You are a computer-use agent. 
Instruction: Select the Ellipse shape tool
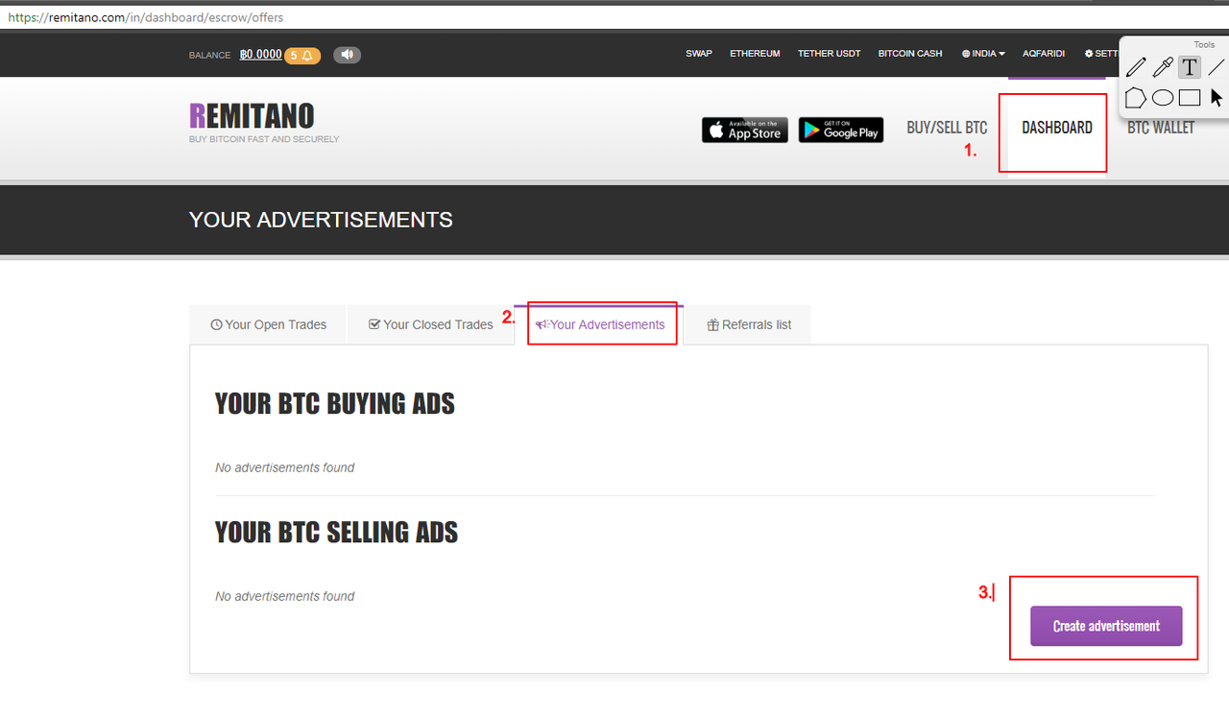[x=1163, y=97]
